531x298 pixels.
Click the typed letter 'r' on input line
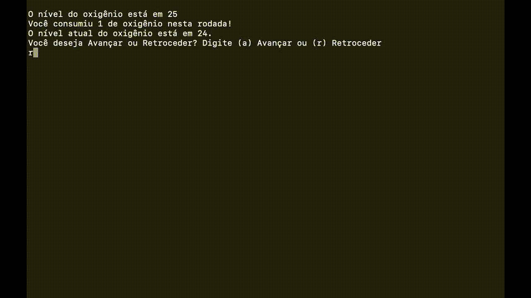31,53
